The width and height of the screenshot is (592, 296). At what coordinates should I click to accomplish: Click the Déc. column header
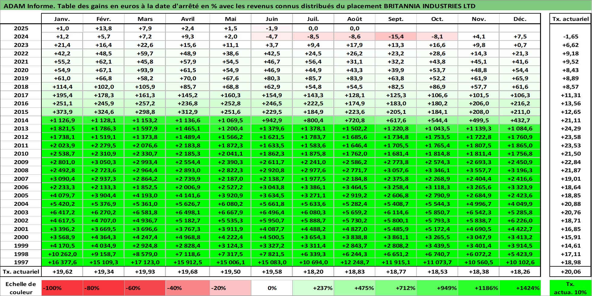[520, 19]
